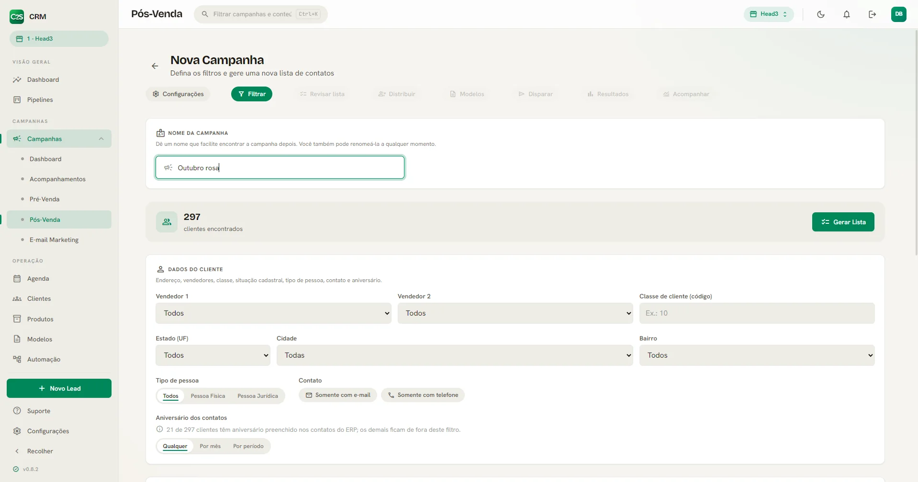Open Modelos in the sidebar

59,339
